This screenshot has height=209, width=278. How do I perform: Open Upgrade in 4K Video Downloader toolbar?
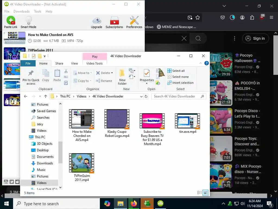[96, 23]
